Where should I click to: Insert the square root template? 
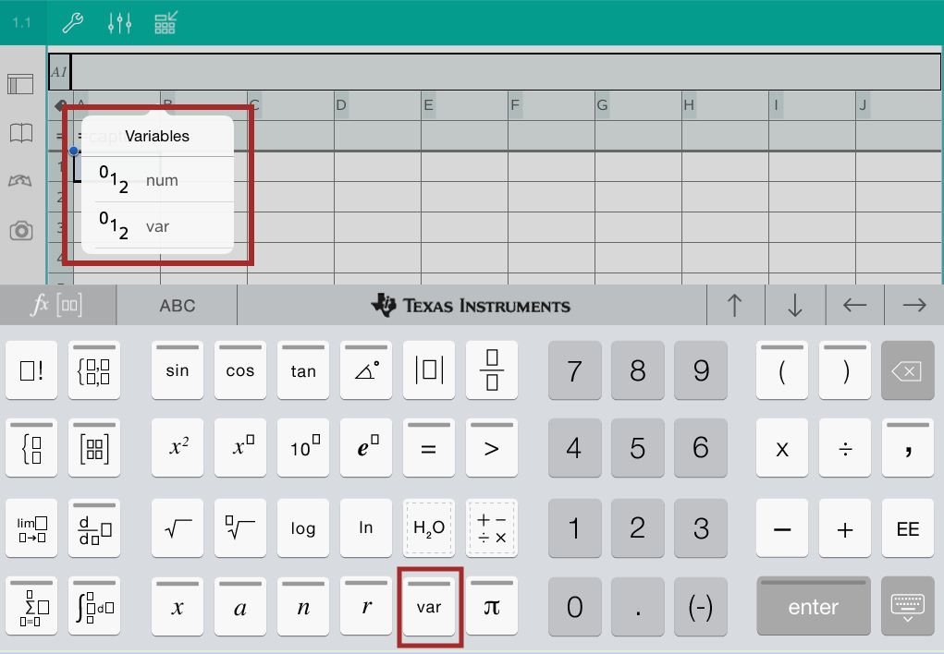(177, 528)
